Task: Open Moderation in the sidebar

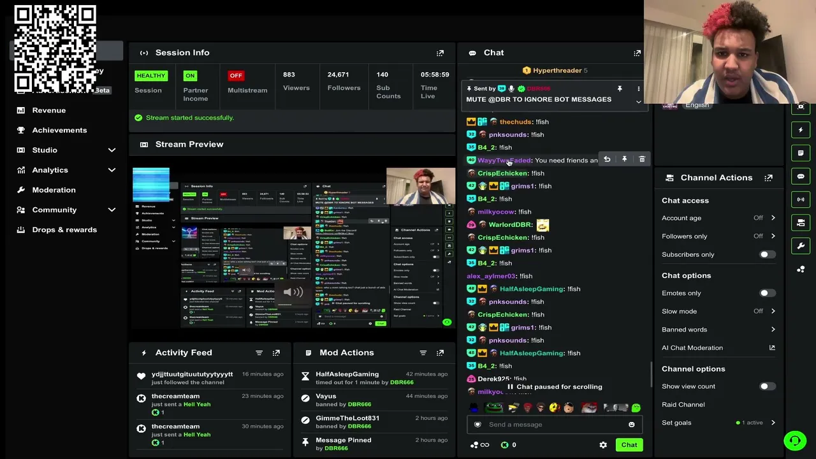Action: pos(54,190)
